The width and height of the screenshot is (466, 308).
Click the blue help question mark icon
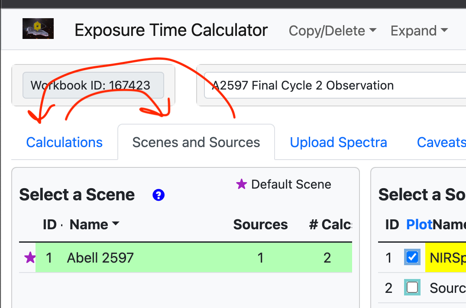click(159, 195)
